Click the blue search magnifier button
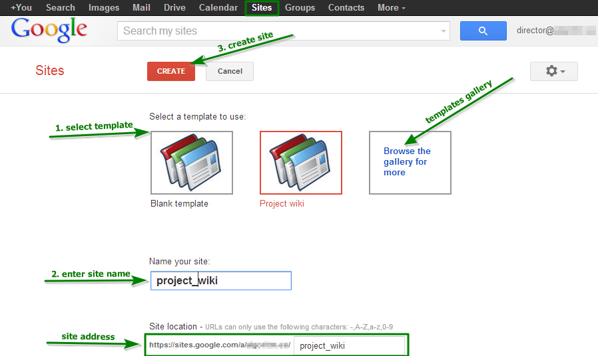The height and width of the screenshot is (356, 598). point(483,31)
